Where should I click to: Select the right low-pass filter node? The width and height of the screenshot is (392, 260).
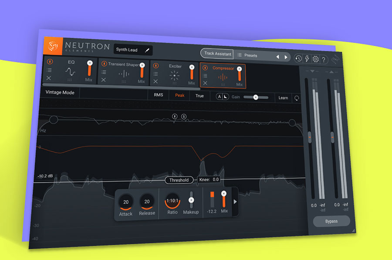pyautogui.click(x=292, y=123)
